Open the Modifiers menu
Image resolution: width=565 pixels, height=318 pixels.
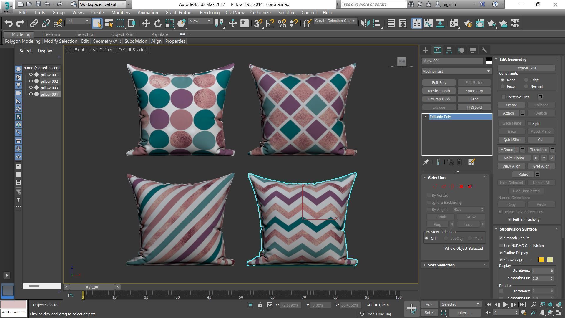(x=121, y=13)
